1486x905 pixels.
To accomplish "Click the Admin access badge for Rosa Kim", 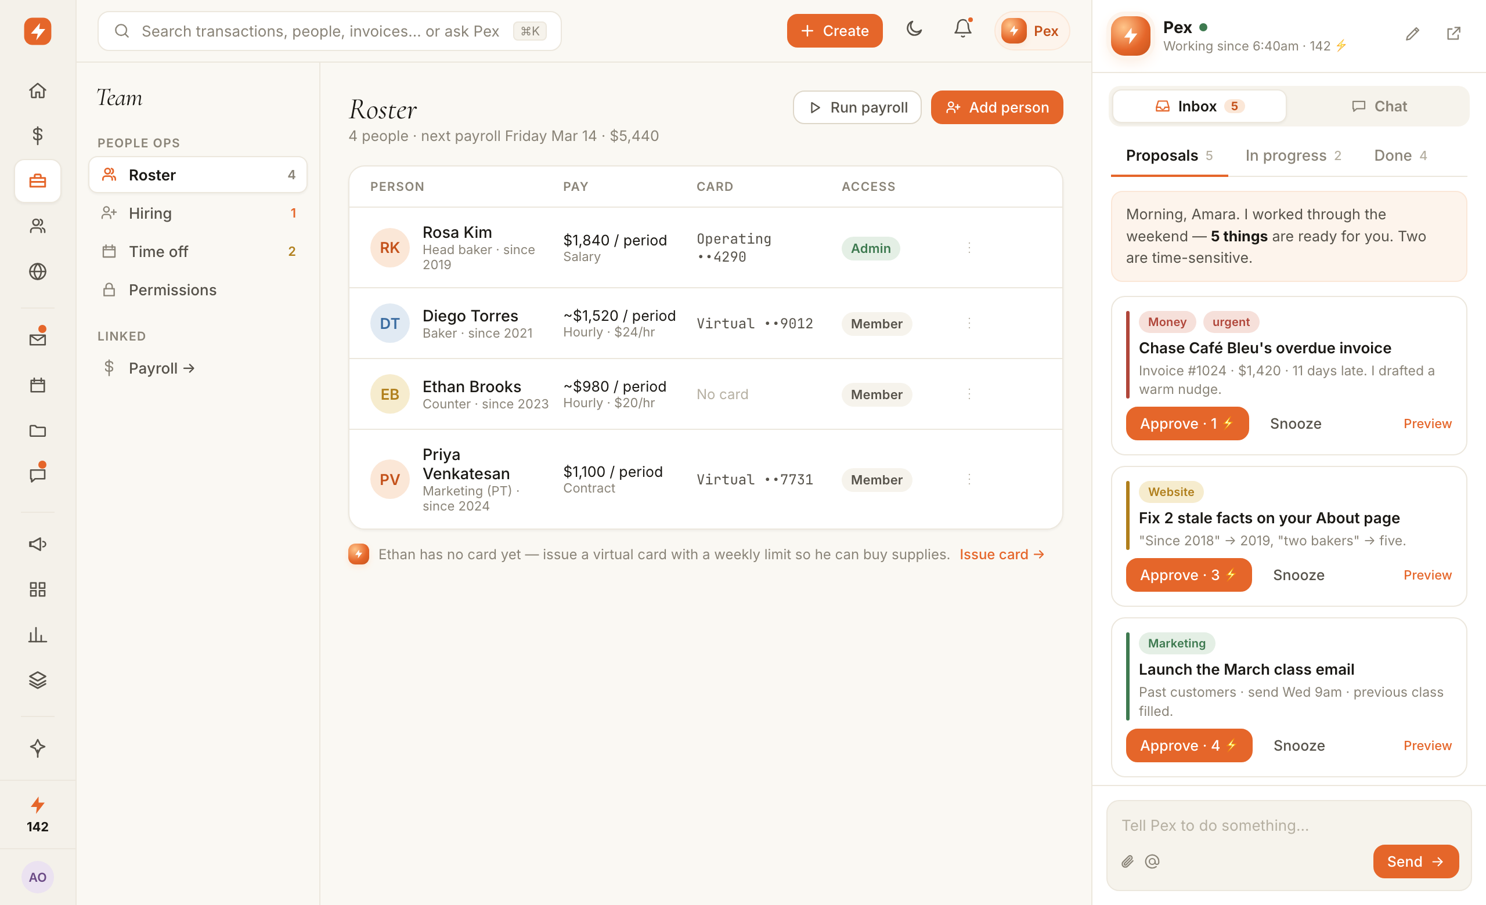I will coord(870,248).
